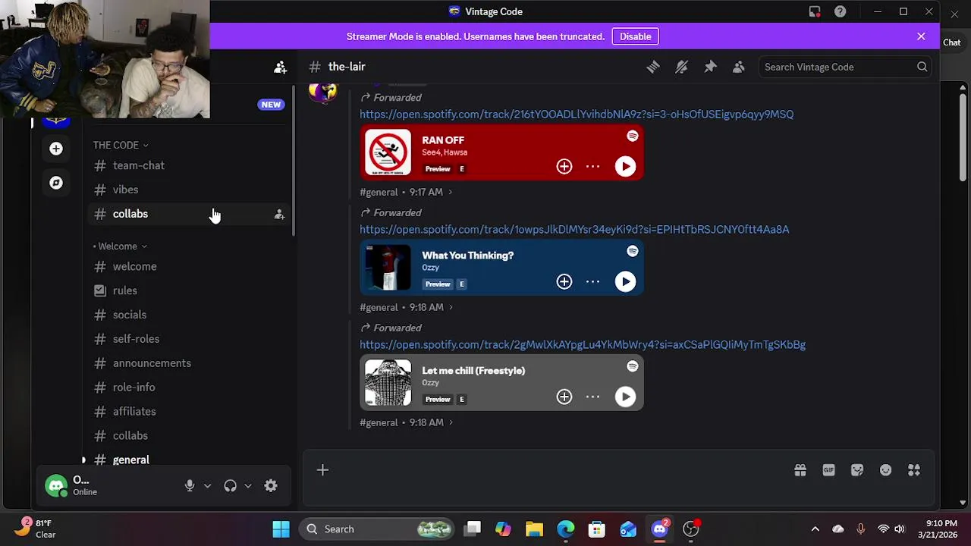Click the Add a Server plus icon
This screenshot has height=546, width=971.
click(x=56, y=149)
